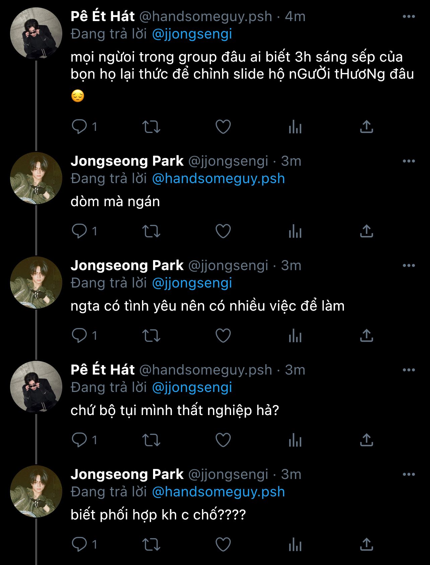Retweet the 'dòm mà ngán' tweet

[x=151, y=231]
